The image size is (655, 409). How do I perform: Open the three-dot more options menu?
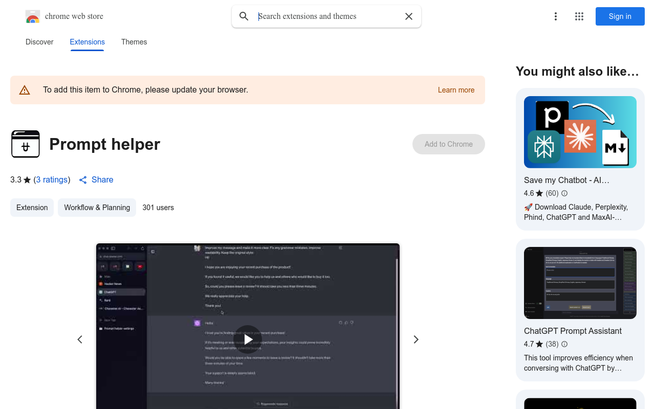coord(556,16)
